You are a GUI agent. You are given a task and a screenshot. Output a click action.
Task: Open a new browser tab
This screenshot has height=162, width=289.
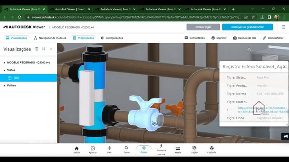233,9
